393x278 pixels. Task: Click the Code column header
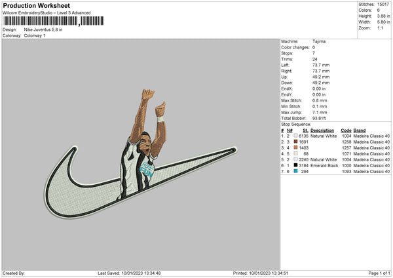tap(346, 130)
